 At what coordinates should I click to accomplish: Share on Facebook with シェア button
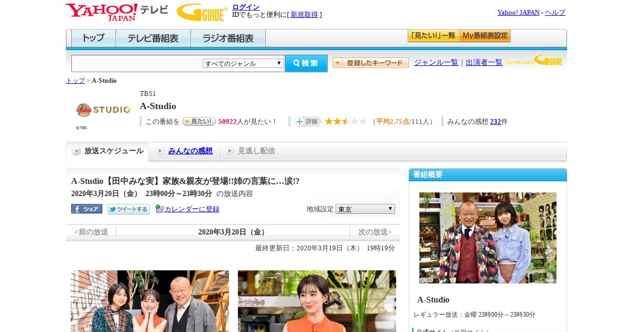87,209
